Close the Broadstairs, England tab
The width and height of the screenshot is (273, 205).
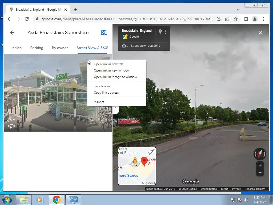[66, 10]
